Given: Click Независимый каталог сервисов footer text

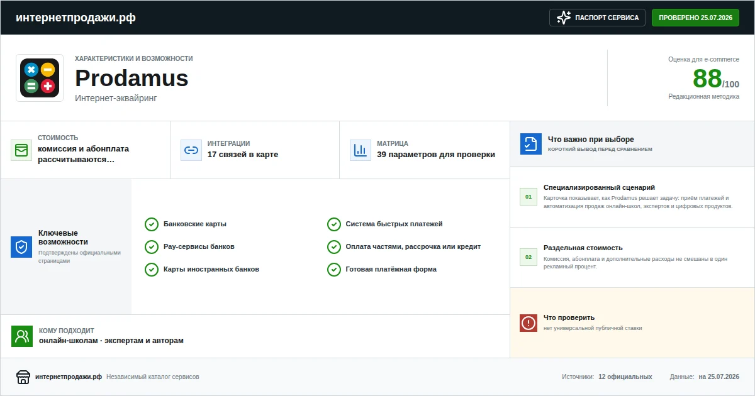Looking at the screenshot, I should point(153,377).
